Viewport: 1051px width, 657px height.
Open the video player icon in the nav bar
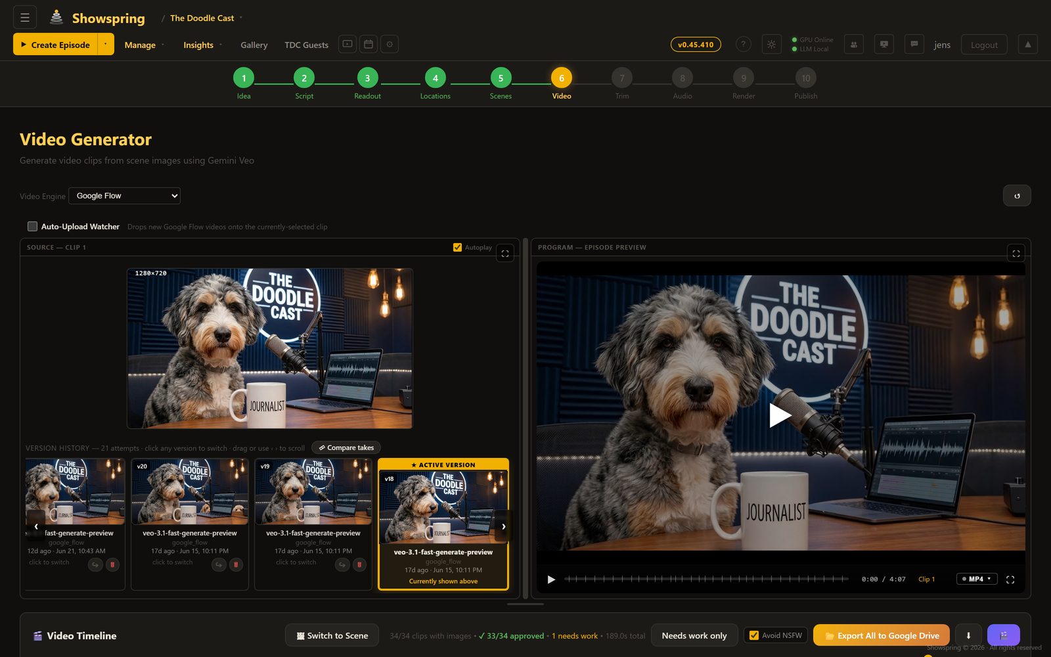[x=347, y=44]
